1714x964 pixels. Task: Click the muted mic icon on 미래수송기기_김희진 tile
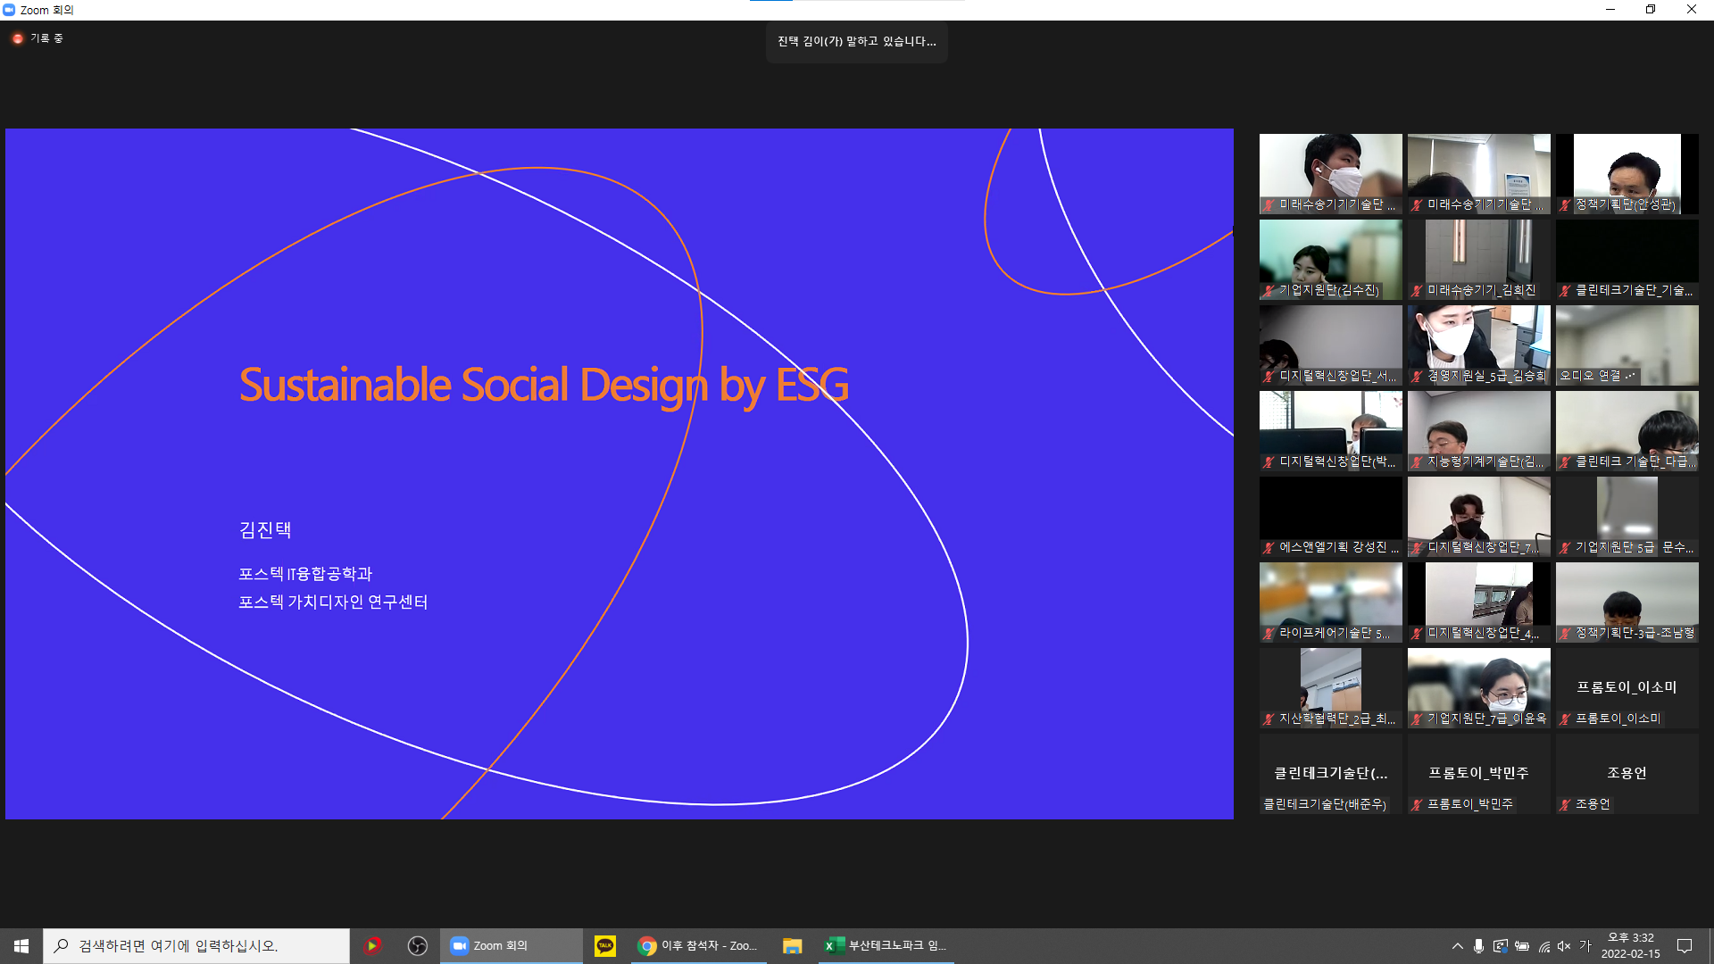tap(1417, 291)
